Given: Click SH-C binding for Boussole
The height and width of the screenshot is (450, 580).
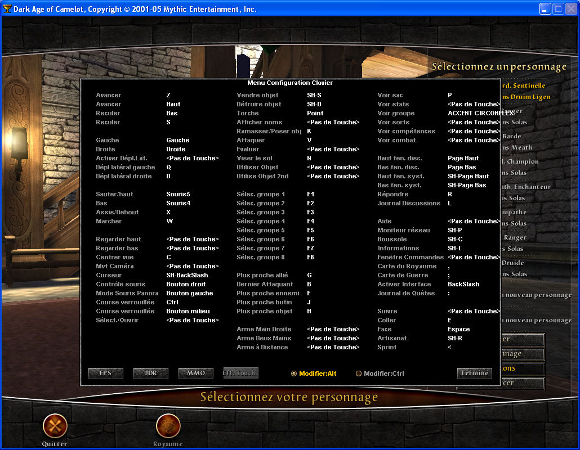Looking at the screenshot, I should click(x=455, y=240).
